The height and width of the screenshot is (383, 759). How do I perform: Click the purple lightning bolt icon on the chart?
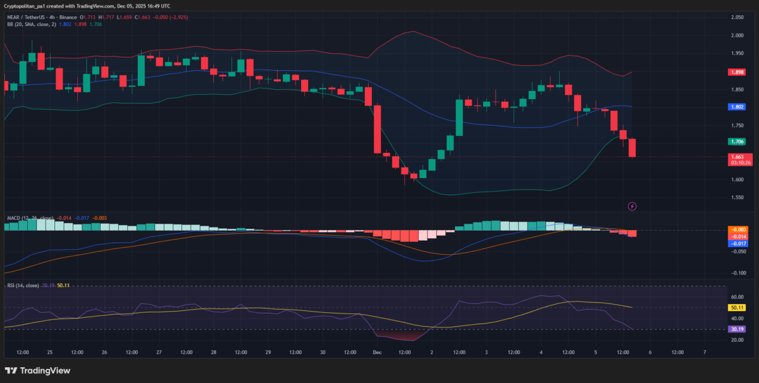(632, 206)
